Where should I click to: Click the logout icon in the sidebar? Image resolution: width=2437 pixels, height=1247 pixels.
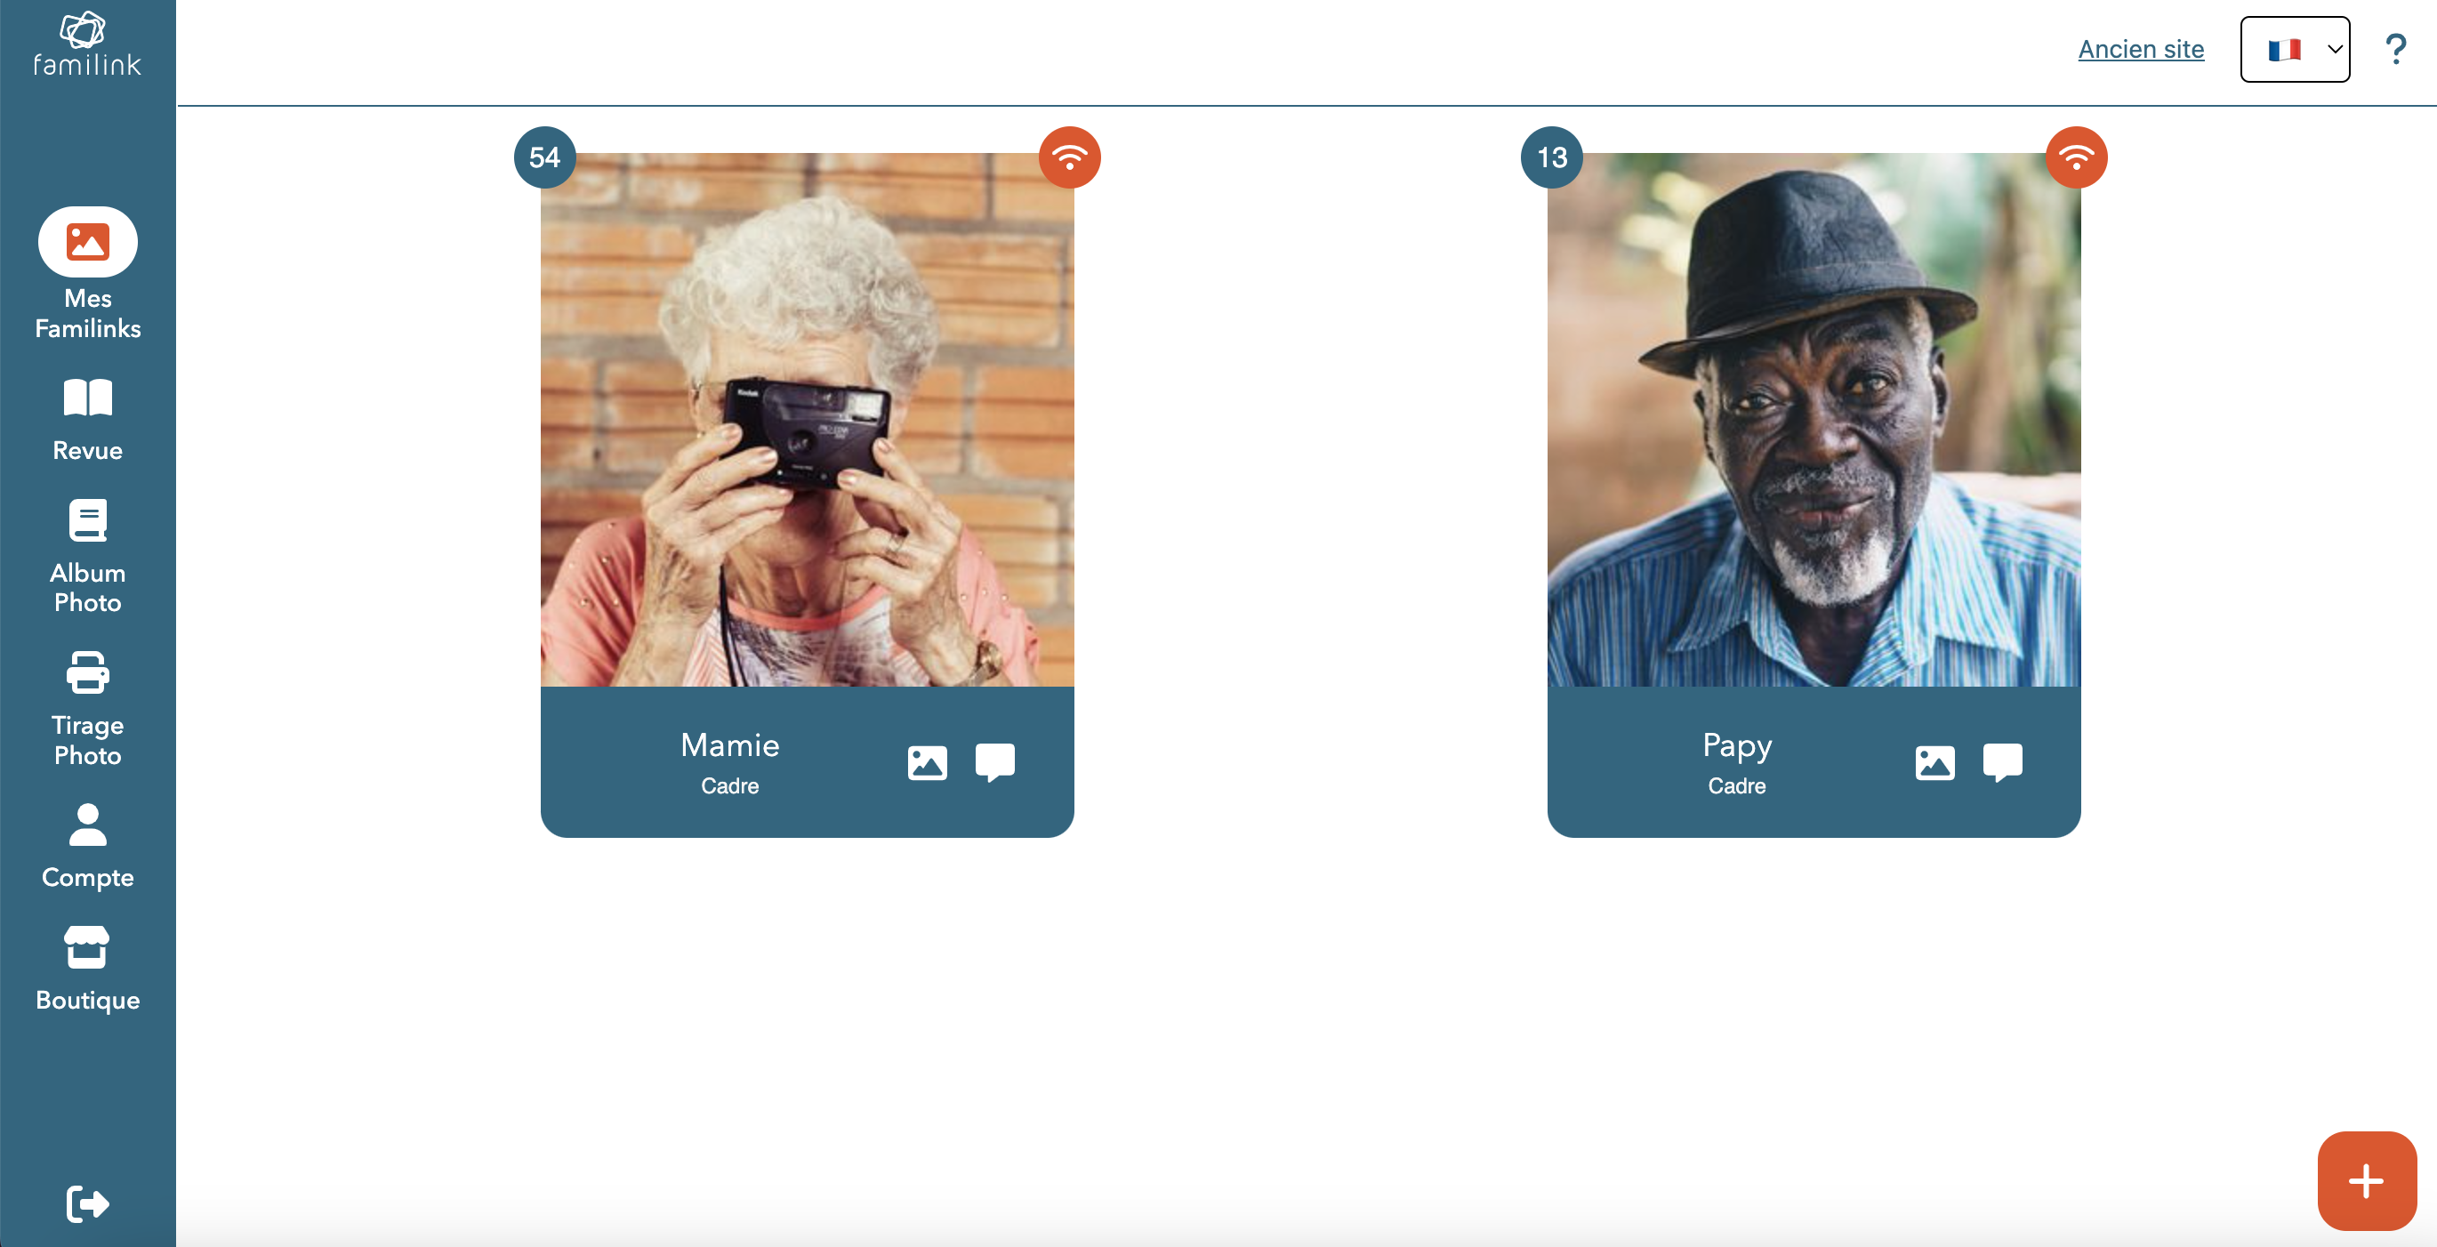87,1203
